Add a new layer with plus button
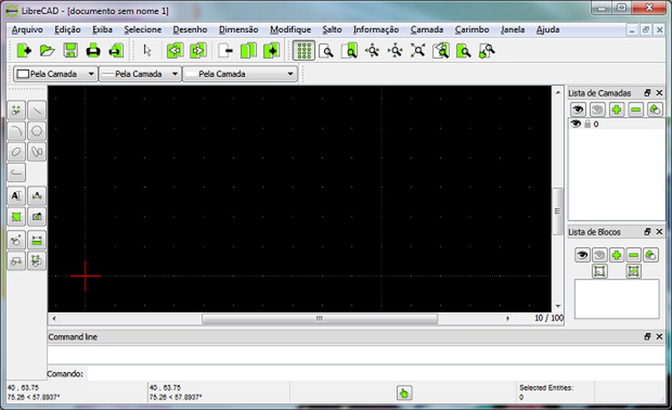Viewport: 672px width, 410px height. click(x=617, y=109)
